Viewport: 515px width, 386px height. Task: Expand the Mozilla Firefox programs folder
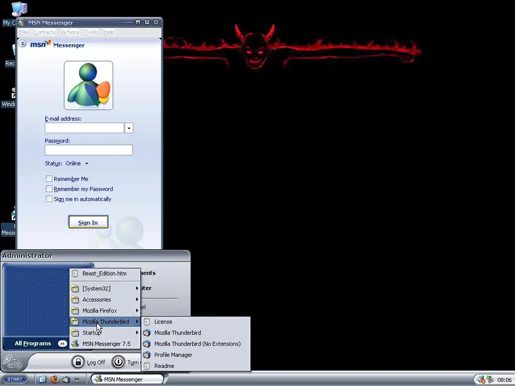click(105, 311)
